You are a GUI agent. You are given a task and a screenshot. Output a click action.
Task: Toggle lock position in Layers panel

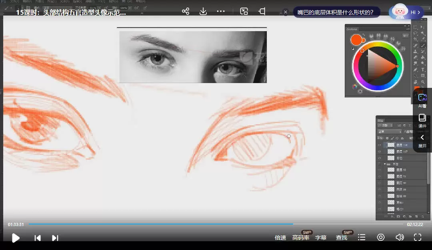[397, 138]
